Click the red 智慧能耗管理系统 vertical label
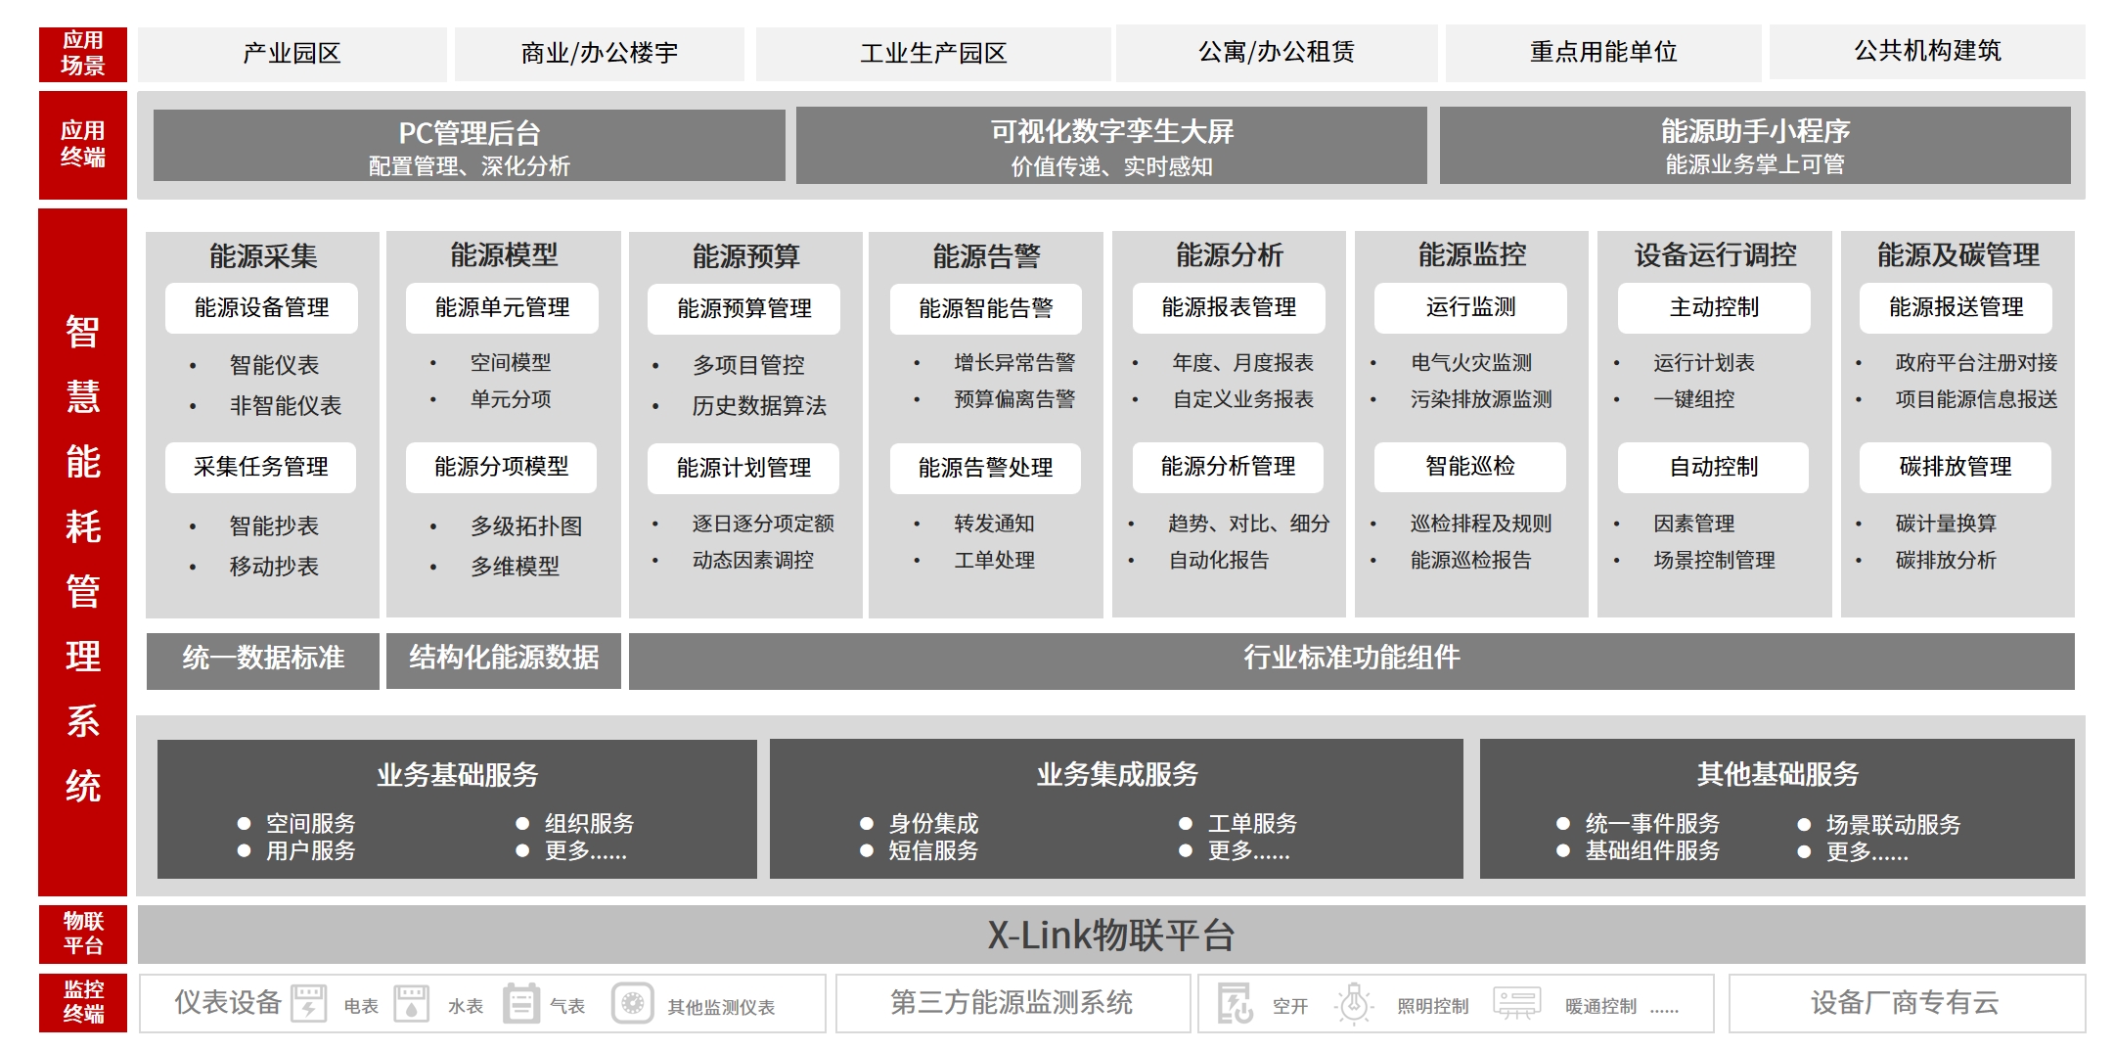Image resolution: width=2114 pixels, height=1050 pixels. tap(83, 552)
